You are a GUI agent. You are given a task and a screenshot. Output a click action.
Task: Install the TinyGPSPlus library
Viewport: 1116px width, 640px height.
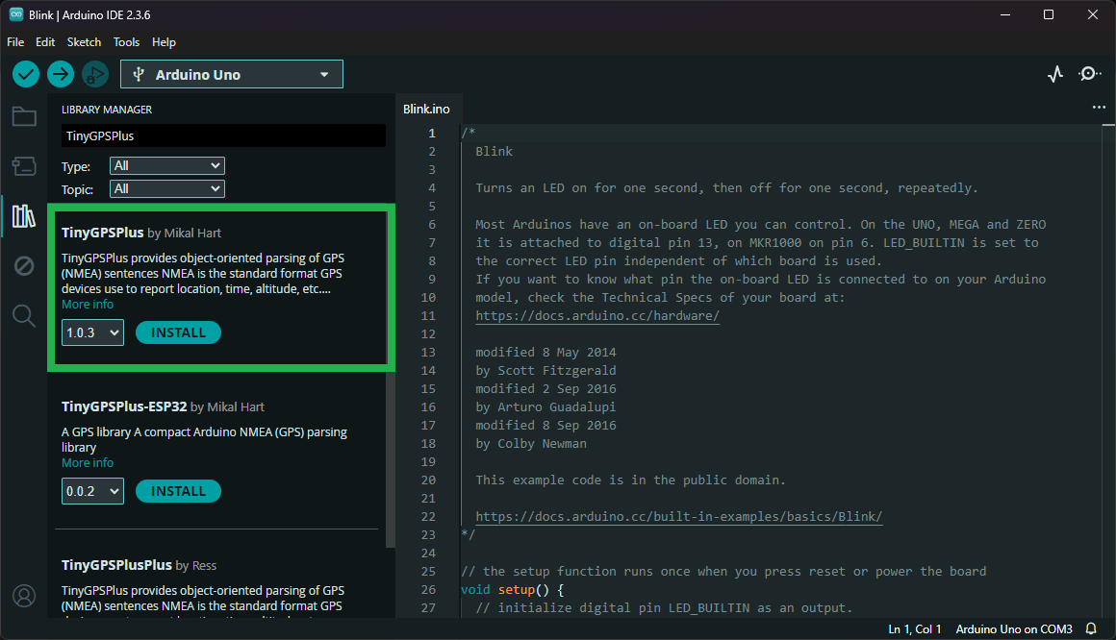click(x=178, y=332)
